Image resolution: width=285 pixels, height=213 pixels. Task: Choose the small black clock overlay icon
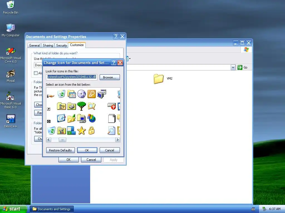coord(49,121)
